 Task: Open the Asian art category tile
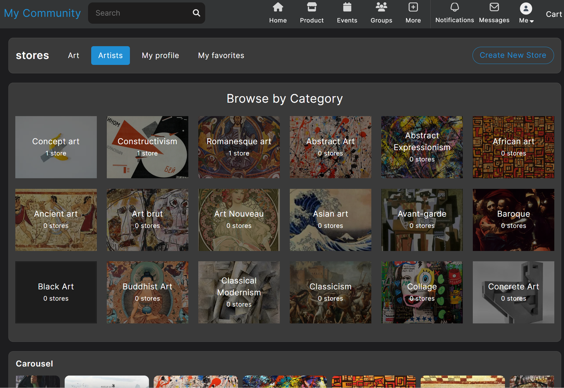330,220
